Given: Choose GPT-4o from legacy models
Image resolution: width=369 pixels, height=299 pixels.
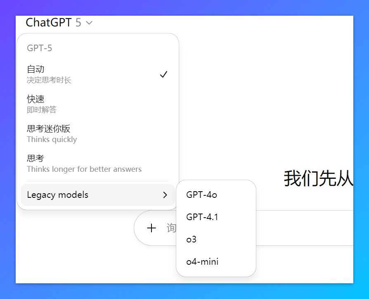Looking at the screenshot, I should 216,195.
